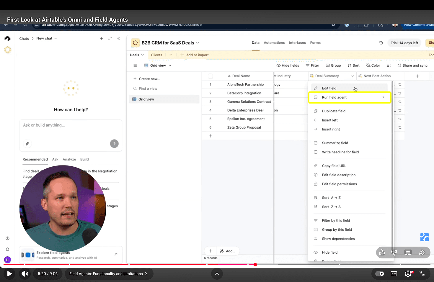Toggle video mute speaker button

[x=25, y=274]
